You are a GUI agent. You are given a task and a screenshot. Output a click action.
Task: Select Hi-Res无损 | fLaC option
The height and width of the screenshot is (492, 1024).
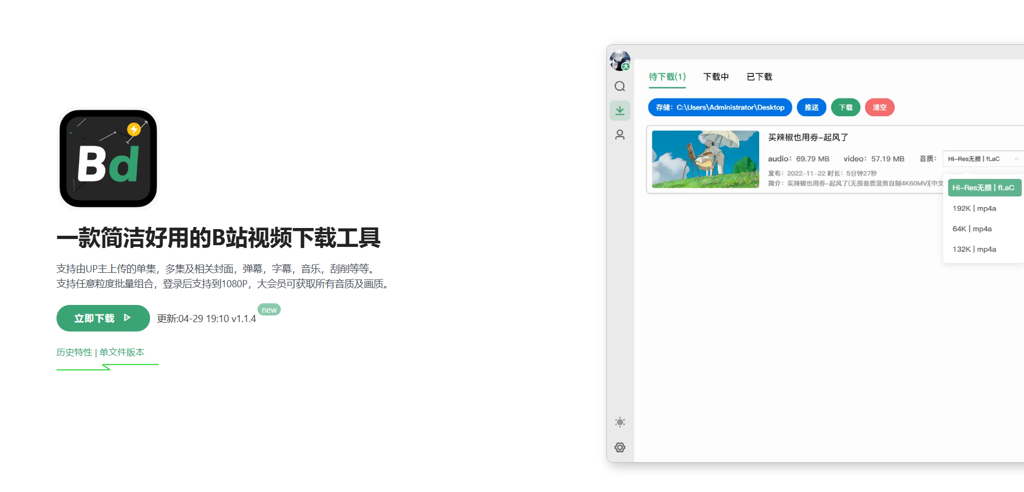coord(984,188)
